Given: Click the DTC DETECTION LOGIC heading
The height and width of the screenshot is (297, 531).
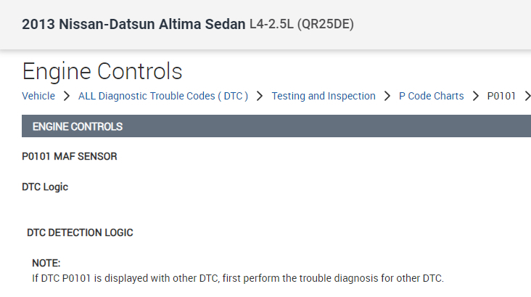Looking at the screenshot, I should (80, 232).
